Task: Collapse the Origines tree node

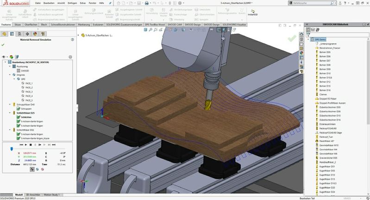Action: 10,75
